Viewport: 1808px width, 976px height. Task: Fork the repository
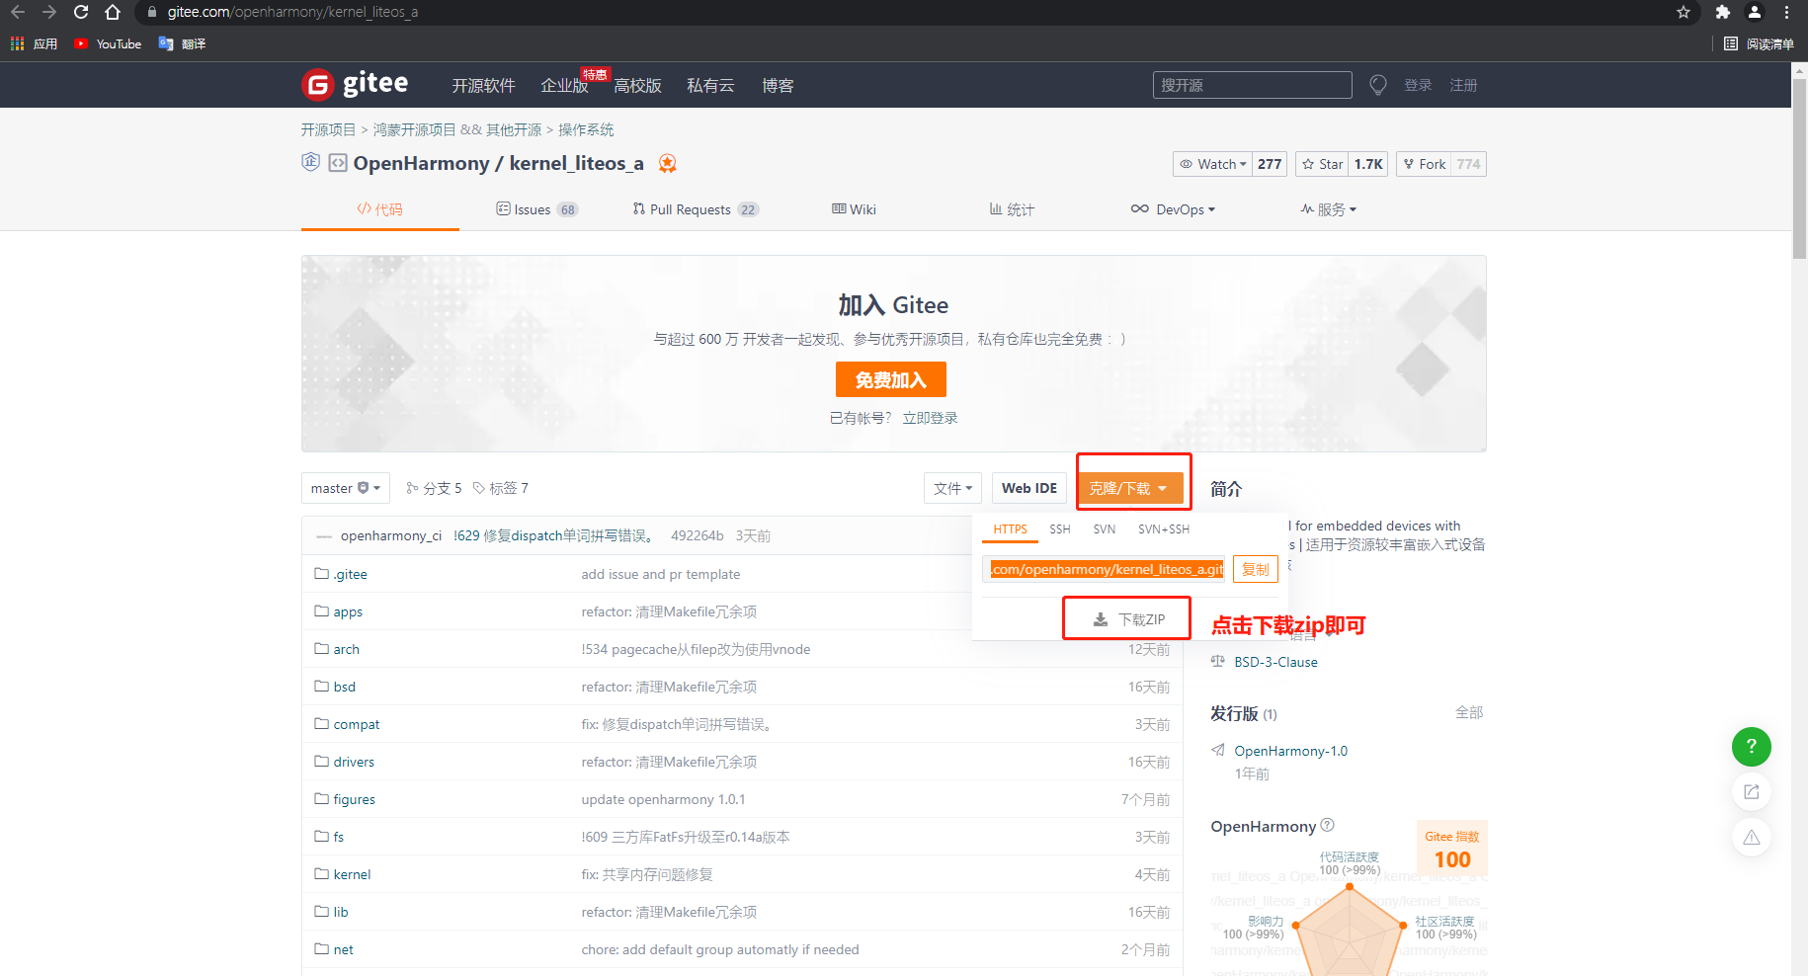tap(1424, 164)
